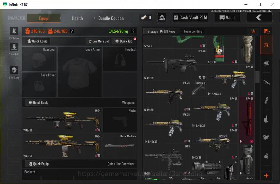
Task: Select the Triangular stock item
Action: (x=199, y=88)
